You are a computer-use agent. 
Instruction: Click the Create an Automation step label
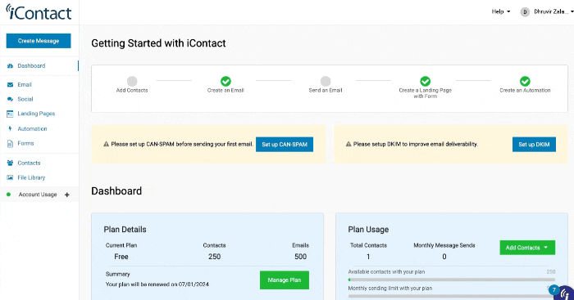[525, 90]
